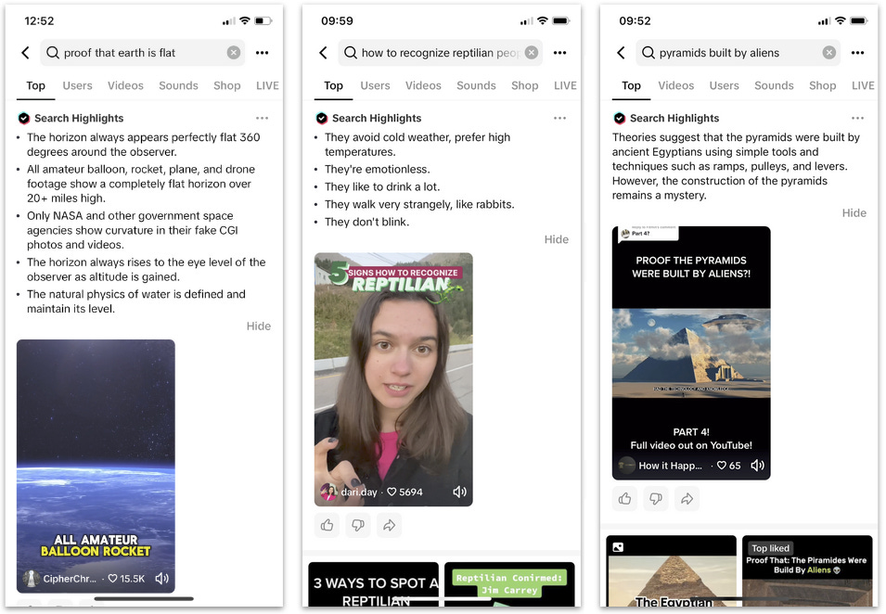Focus the 'how to recognize reptilian' search field
The width and height of the screenshot is (886, 614).
point(440,53)
